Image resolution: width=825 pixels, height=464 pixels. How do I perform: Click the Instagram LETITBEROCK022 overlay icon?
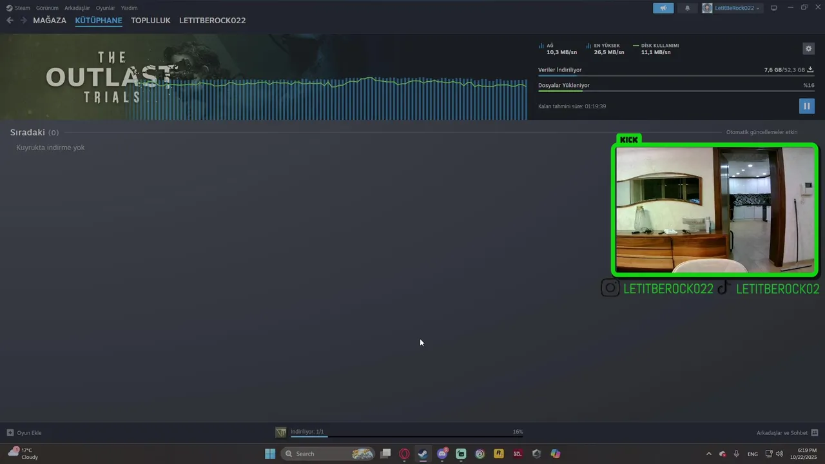pyautogui.click(x=610, y=288)
